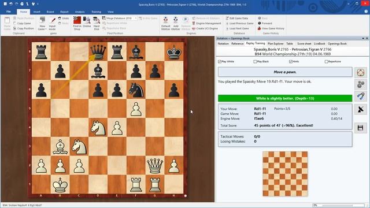
Task: Click the two-people icon beside the feedback text
Action: click(x=360, y=84)
